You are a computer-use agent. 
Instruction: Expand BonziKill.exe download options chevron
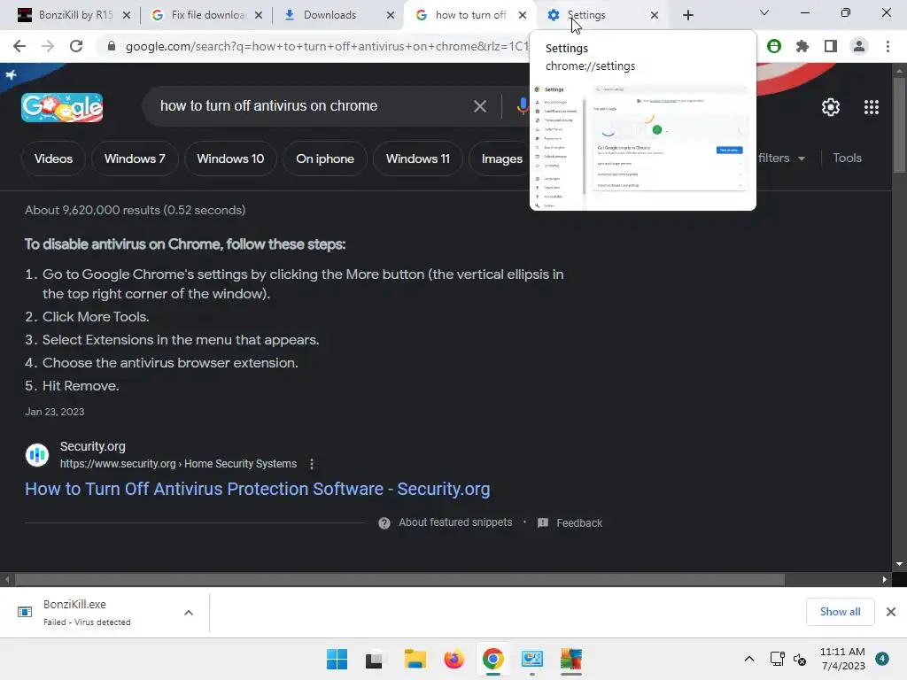[x=189, y=613]
